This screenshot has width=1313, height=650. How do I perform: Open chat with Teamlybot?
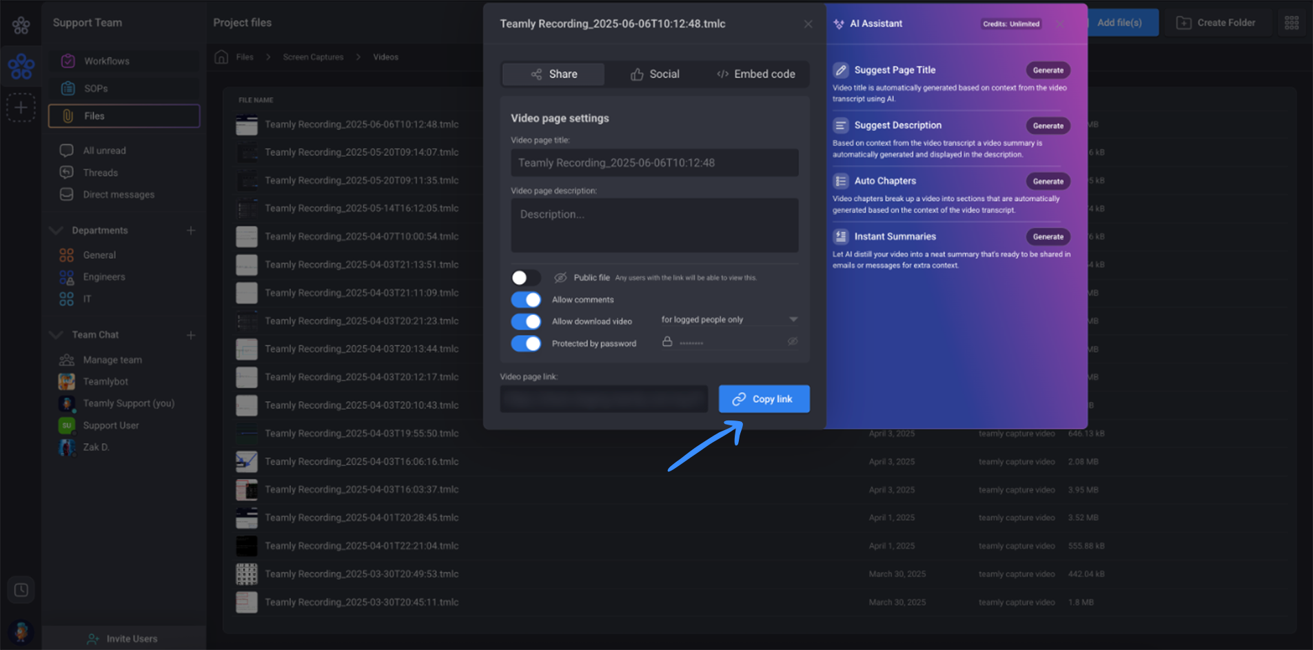pyautogui.click(x=105, y=381)
